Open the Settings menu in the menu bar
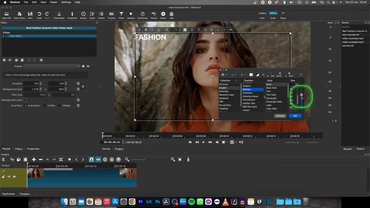 click(66, 2)
